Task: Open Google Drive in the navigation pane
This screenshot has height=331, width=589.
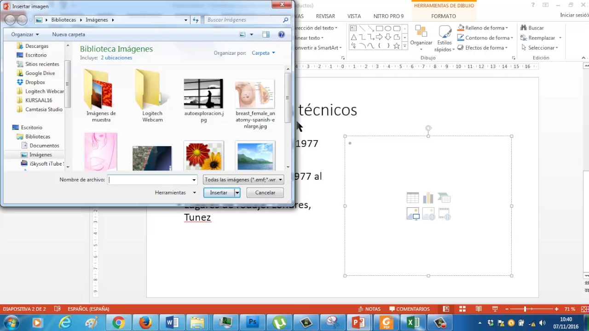Action: coord(40,73)
